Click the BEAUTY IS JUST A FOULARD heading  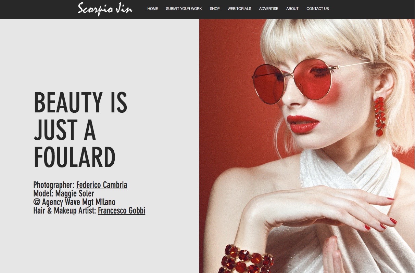[x=80, y=130]
